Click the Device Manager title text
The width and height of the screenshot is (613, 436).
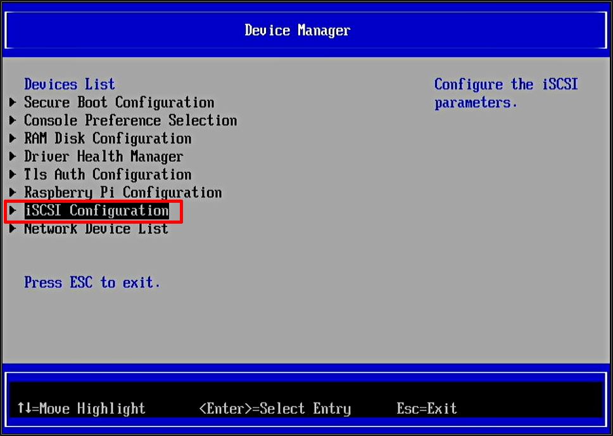pyautogui.click(x=298, y=30)
